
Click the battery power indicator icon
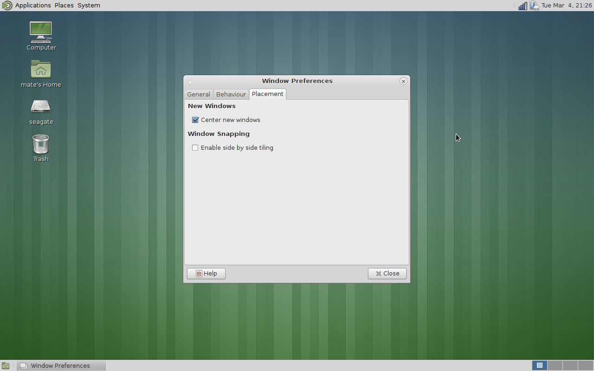(x=534, y=6)
